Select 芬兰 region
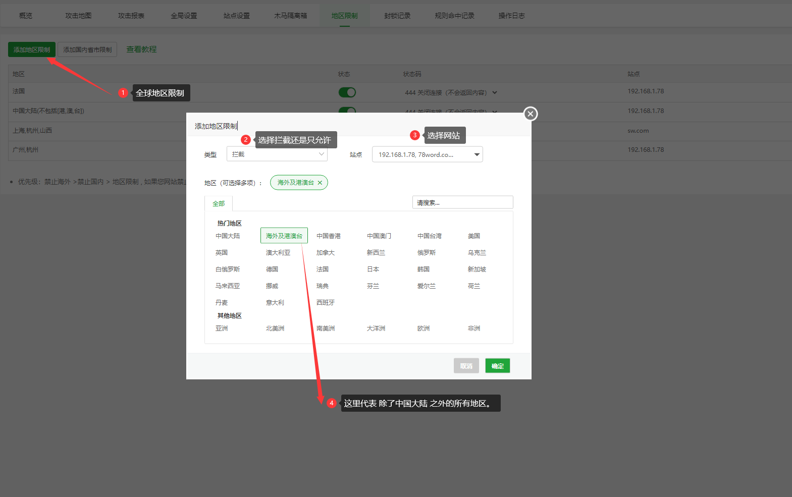This screenshot has height=497, width=792. 373,286
